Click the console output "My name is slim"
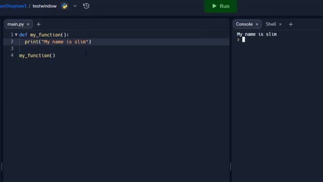 click(x=257, y=34)
